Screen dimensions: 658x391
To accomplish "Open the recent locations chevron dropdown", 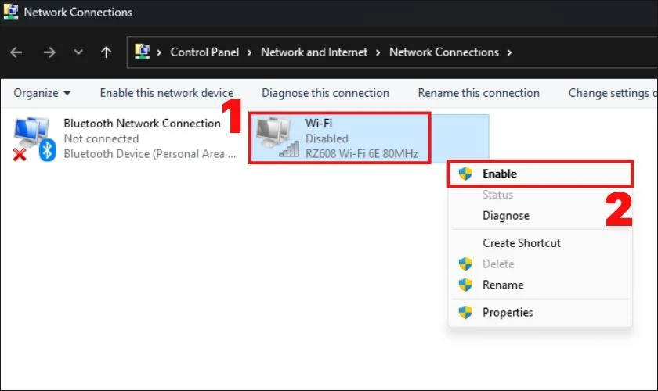I will coord(78,52).
